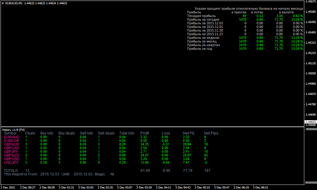Viewport: 317px width, 190px height.
Task: Click the '3 Dec 03:39' time axis label
Action: 144,187
